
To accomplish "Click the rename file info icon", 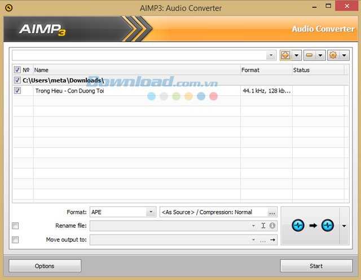I will [272, 226].
